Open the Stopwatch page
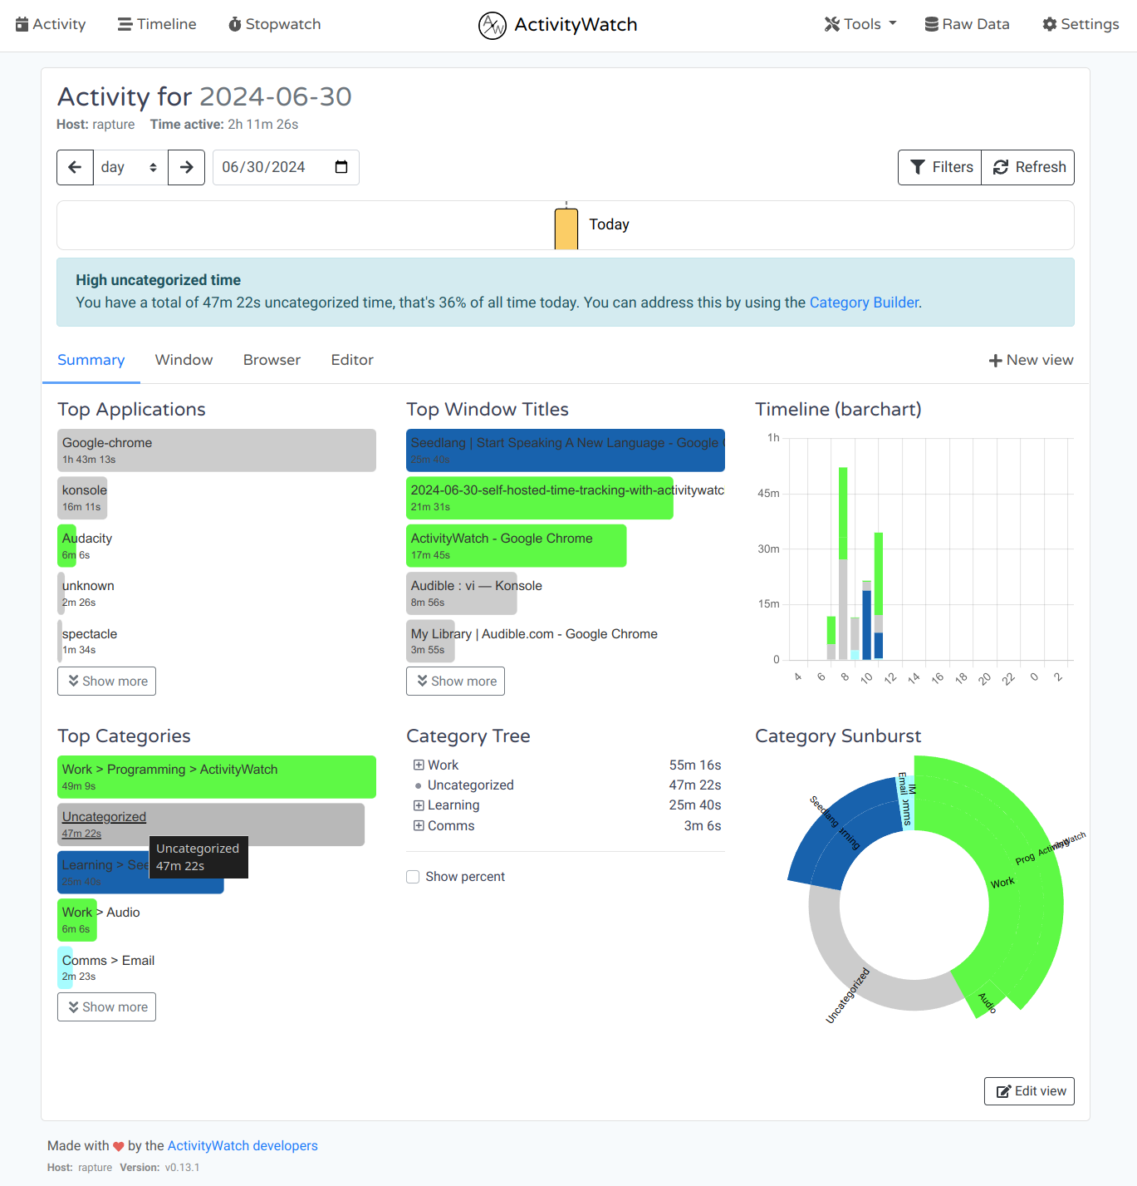This screenshot has height=1186, width=1137. pyautogui.click(x=274, y=24)
